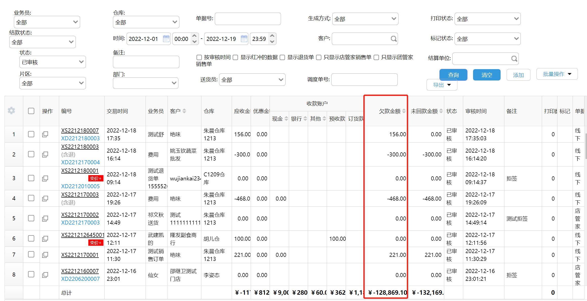Focus the 备注 input field
Screen dimensions: 587x301
coord(146,62)
